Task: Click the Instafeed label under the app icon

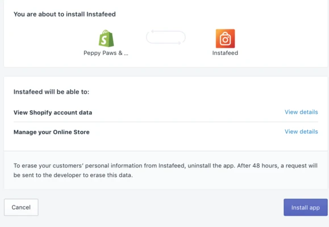Action: 225,53
